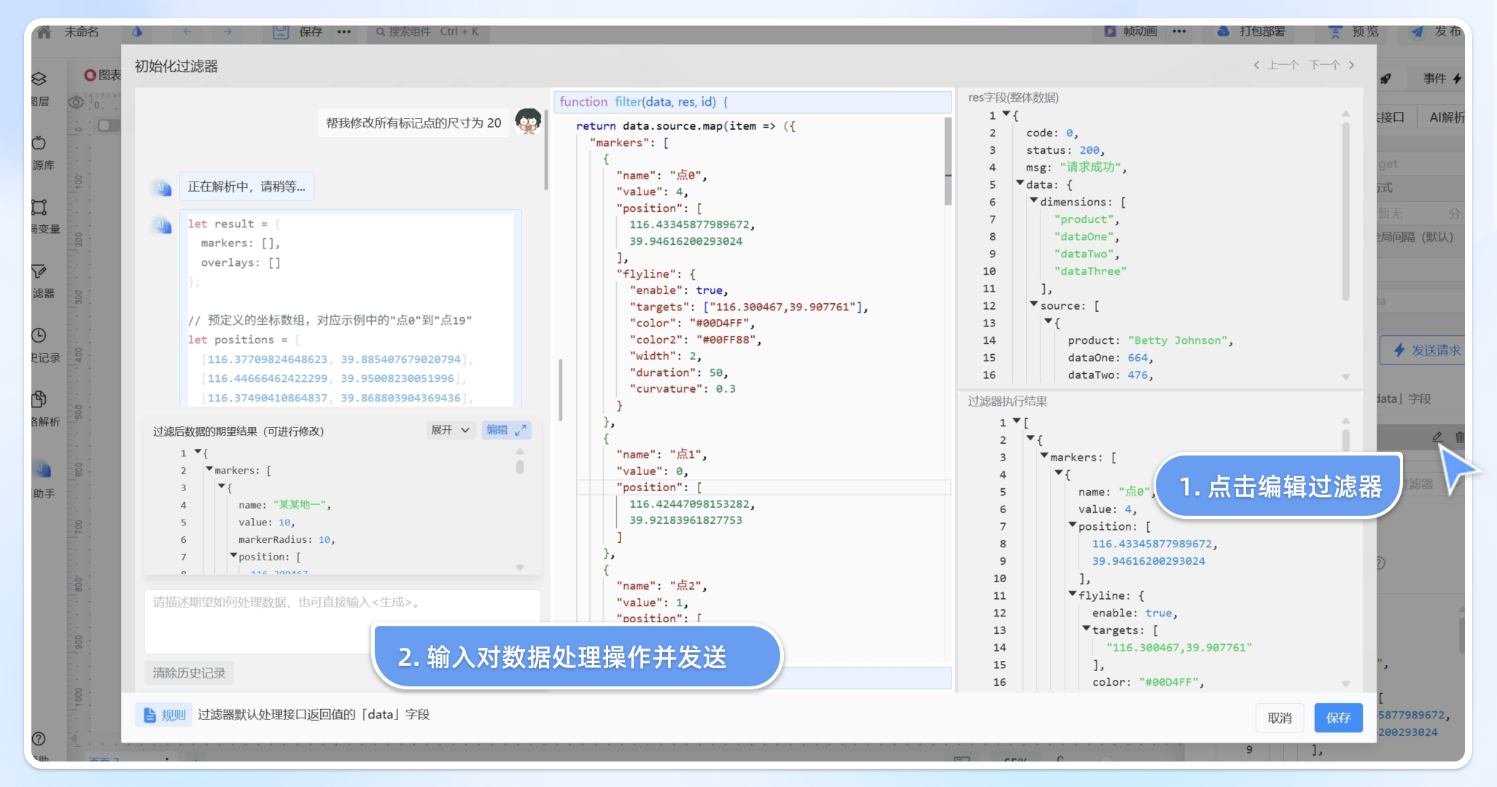This screenshot has height=787, width=1497.
Task: Switch to the 事件 tab
Action: [x=1434, y=78]
